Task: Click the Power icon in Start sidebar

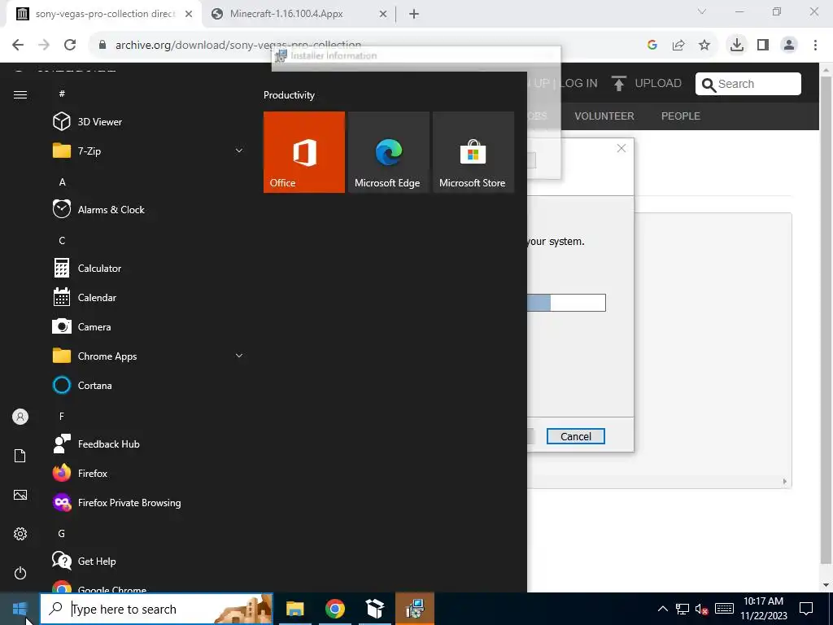Action: (x=20, y=573)
